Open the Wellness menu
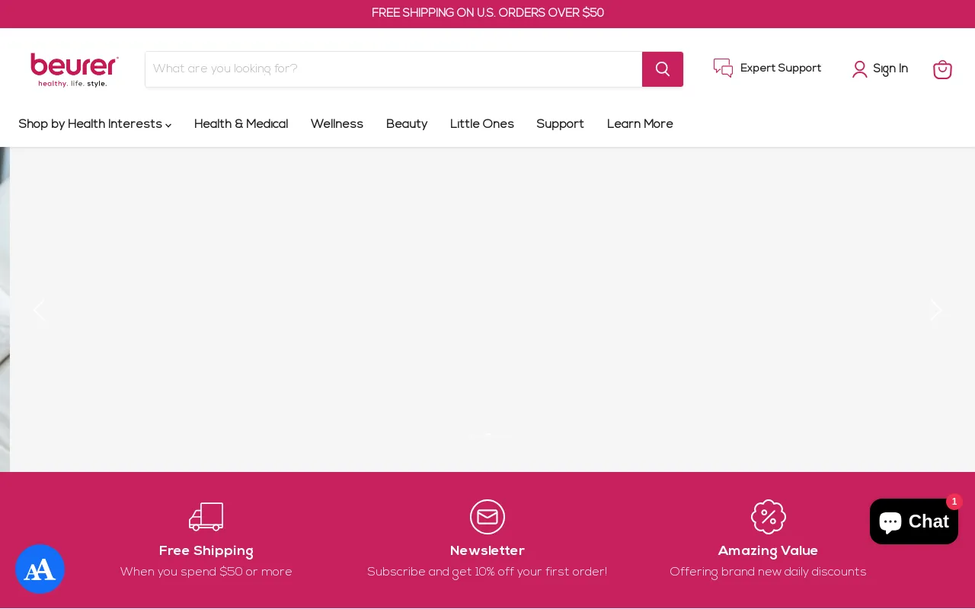The height and width of the screenshot is (609, 975). (x=337, y=124)
